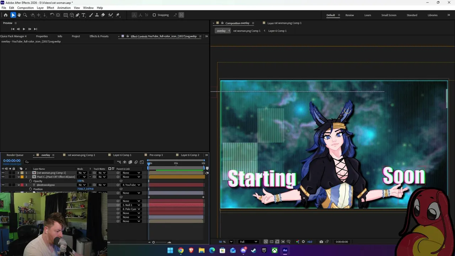The image size is (455, 256).
Task: Select the Hand tool
Action: [x=19, y=15]
